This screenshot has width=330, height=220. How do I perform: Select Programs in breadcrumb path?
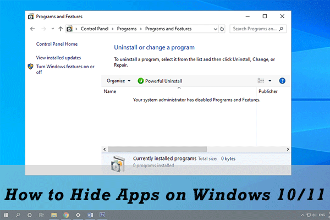click(x=127, y=29)
